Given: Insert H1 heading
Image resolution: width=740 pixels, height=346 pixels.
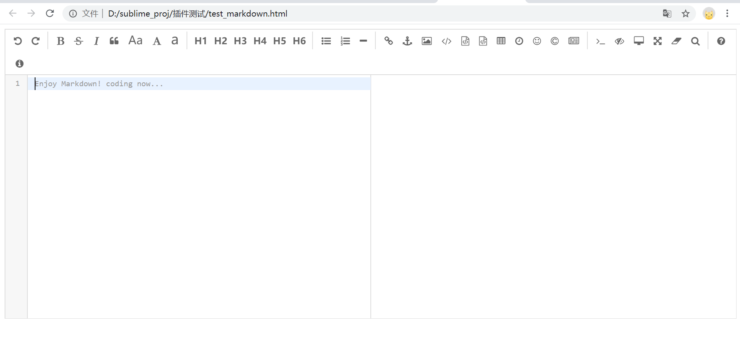Looking at the screenshot, I should tap(201, 41).
